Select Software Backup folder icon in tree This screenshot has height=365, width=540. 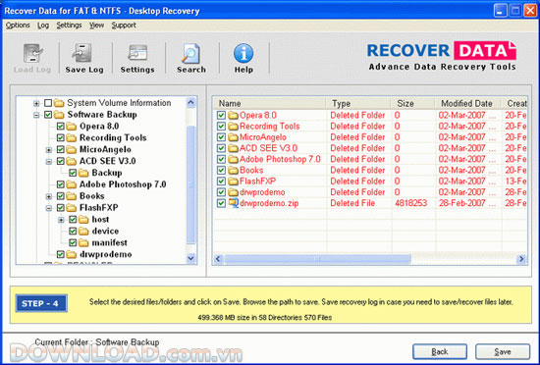(59, 115)
